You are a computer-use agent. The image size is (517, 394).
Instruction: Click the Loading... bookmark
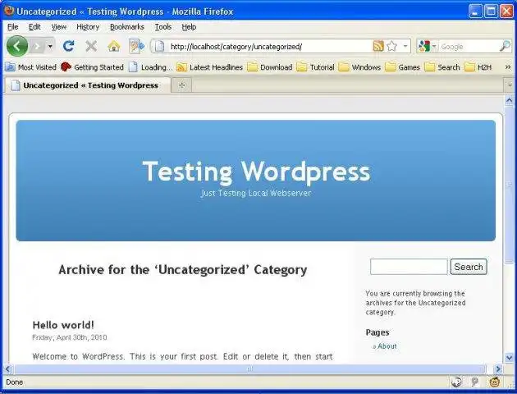click(x=150, y=67)
